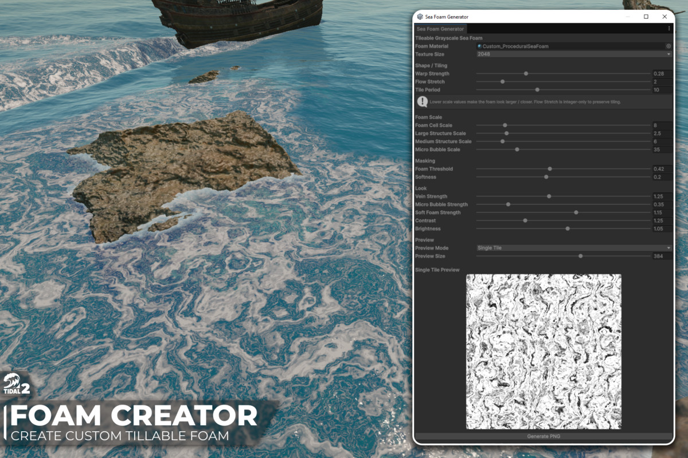This screenshot has width=688, height=458.
Task: Click the Medium Structure Scale value field 6
Action: (662, 141)
